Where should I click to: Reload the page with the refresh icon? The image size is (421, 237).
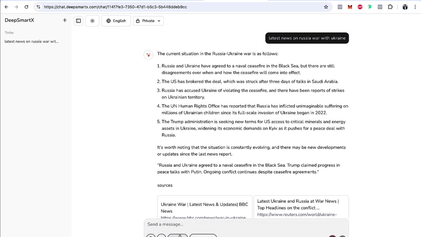(x=26, y=7)
